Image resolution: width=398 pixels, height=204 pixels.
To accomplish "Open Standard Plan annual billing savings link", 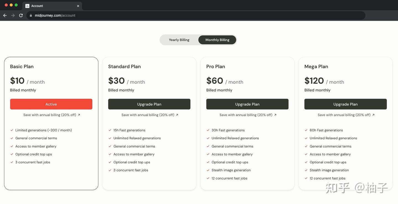I will point(148,115).
